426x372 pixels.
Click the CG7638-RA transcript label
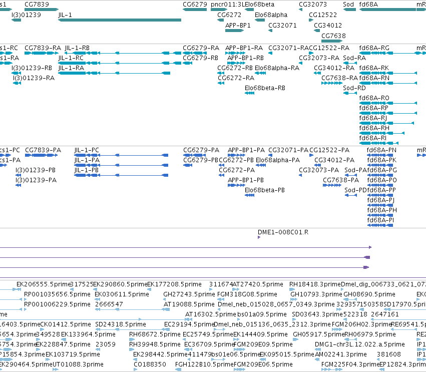[x=339, y=78]
